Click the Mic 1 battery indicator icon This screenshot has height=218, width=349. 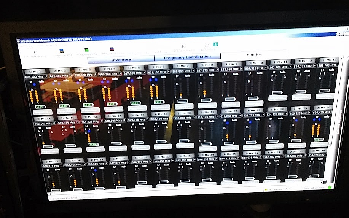[x=40, y=107]
